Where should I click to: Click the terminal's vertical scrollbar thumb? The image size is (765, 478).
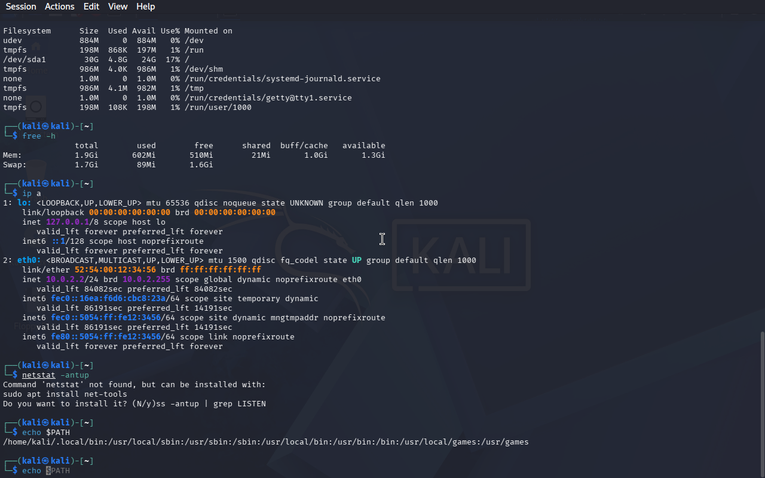point(761,403)
